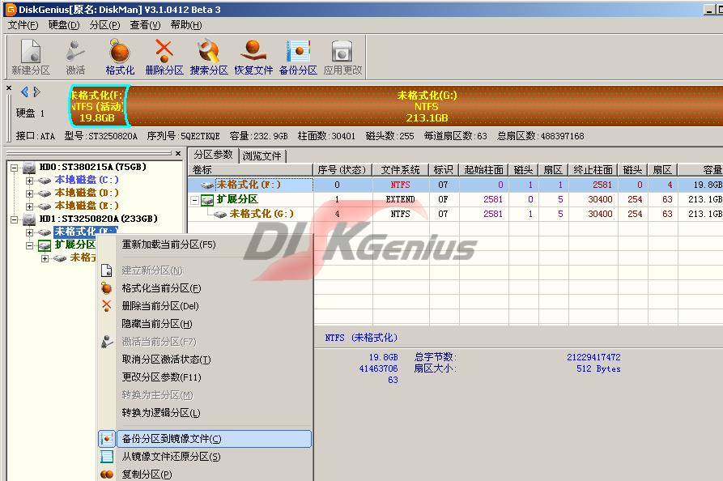
Task: Collapse 扩展分区 row in partition table
Action: click(194, 200)
